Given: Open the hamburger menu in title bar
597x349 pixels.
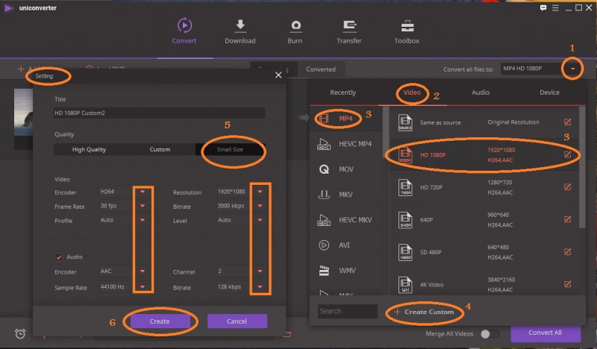Looking at the screenshot, I should click(555, 8).
